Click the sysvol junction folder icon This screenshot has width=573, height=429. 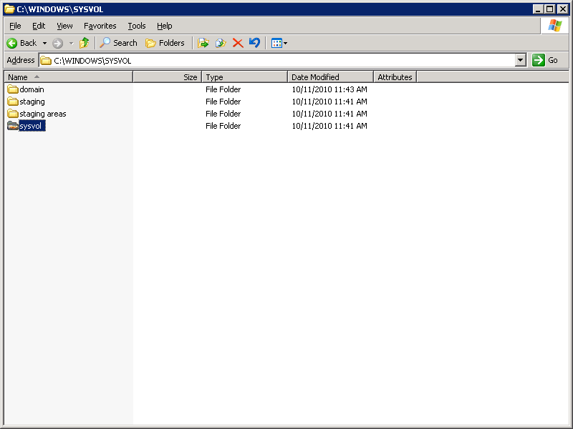pos(13,126)
